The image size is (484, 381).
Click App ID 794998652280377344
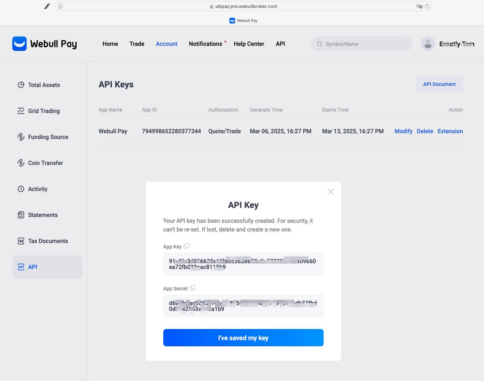point(172,131)
